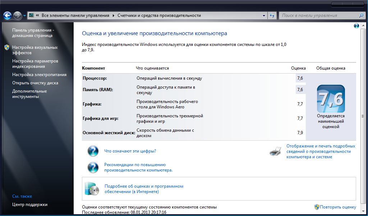Screen dimensions: 368x216
Task: Open 'Отображение и печать подробных сведений' link
Action: point(321,151)
